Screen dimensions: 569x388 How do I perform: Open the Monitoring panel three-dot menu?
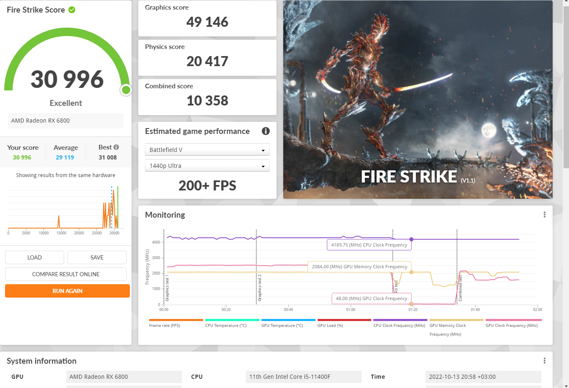point(544,215)
